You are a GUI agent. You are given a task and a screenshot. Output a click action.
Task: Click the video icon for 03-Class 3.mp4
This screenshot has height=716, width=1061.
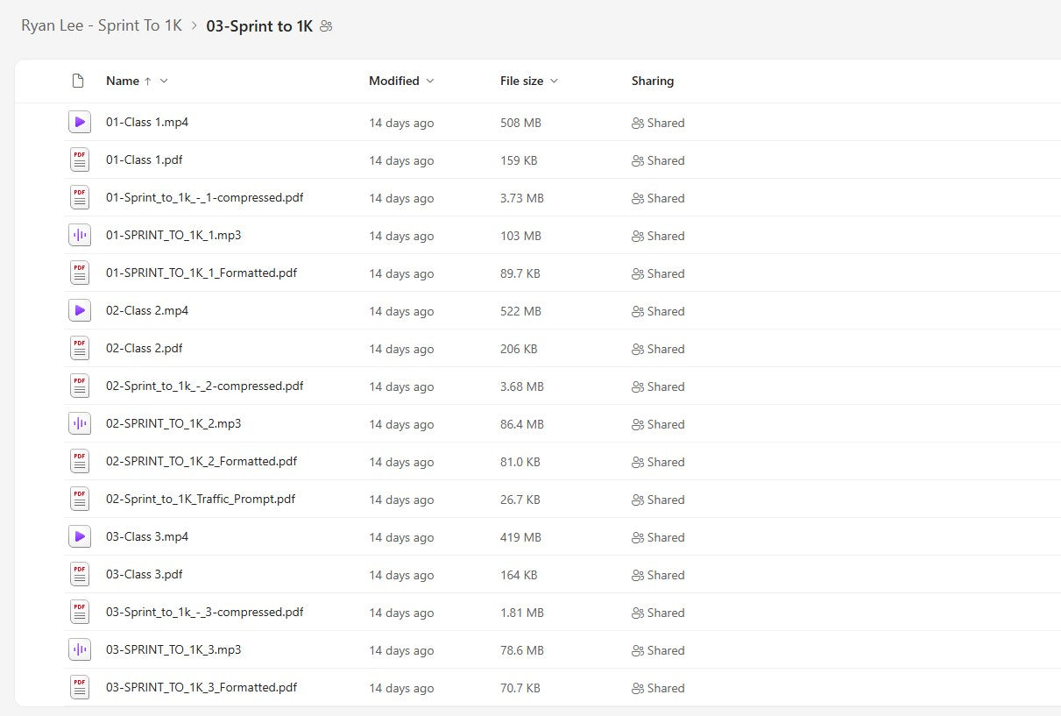coord(80,537)
